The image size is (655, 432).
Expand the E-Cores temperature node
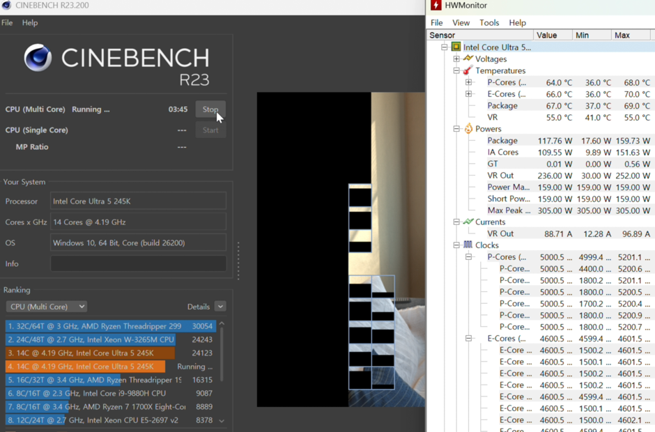(469, 94)
